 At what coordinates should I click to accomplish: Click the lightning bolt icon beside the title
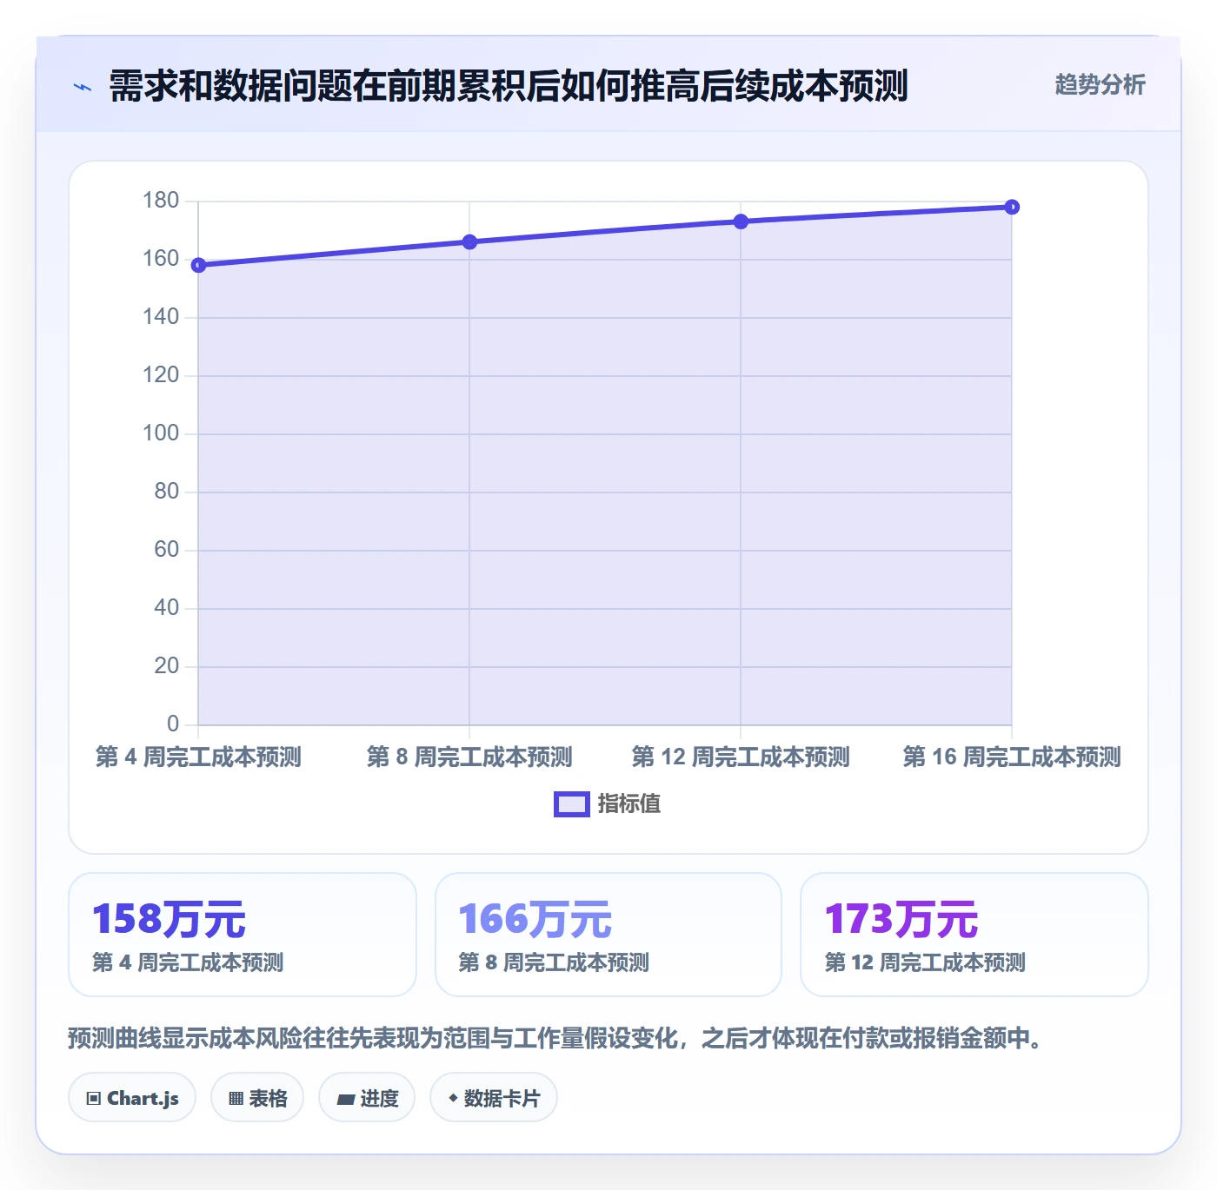83,87
